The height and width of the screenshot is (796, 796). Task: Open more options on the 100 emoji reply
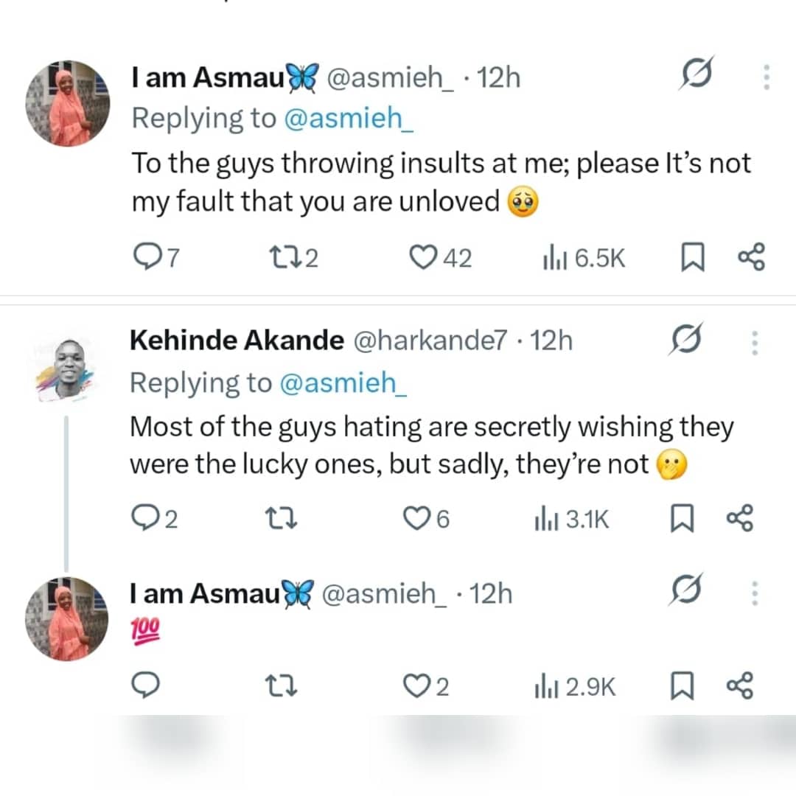tap(755, 593)
